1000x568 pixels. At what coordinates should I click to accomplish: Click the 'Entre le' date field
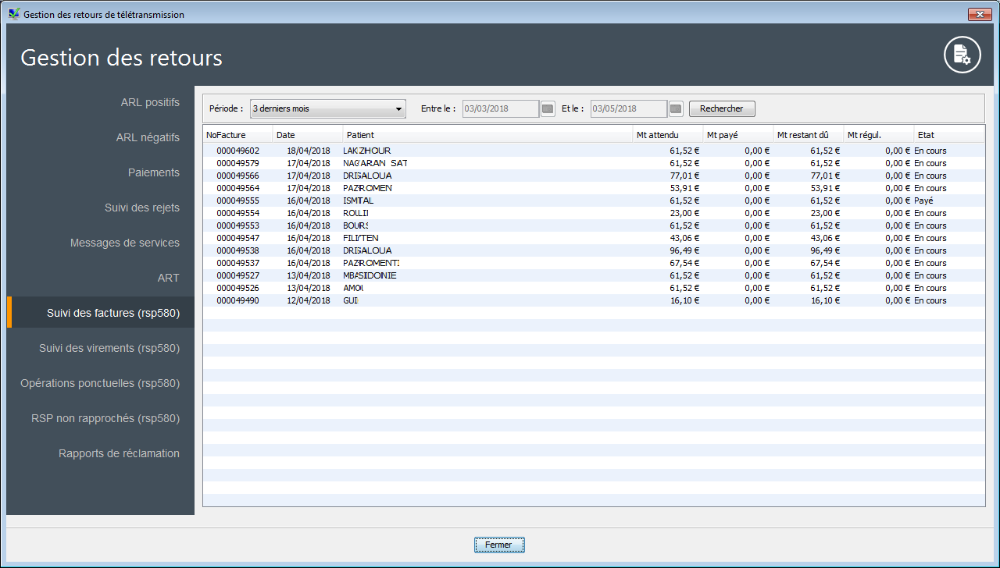pyautogui.click(x=500, y=108)
